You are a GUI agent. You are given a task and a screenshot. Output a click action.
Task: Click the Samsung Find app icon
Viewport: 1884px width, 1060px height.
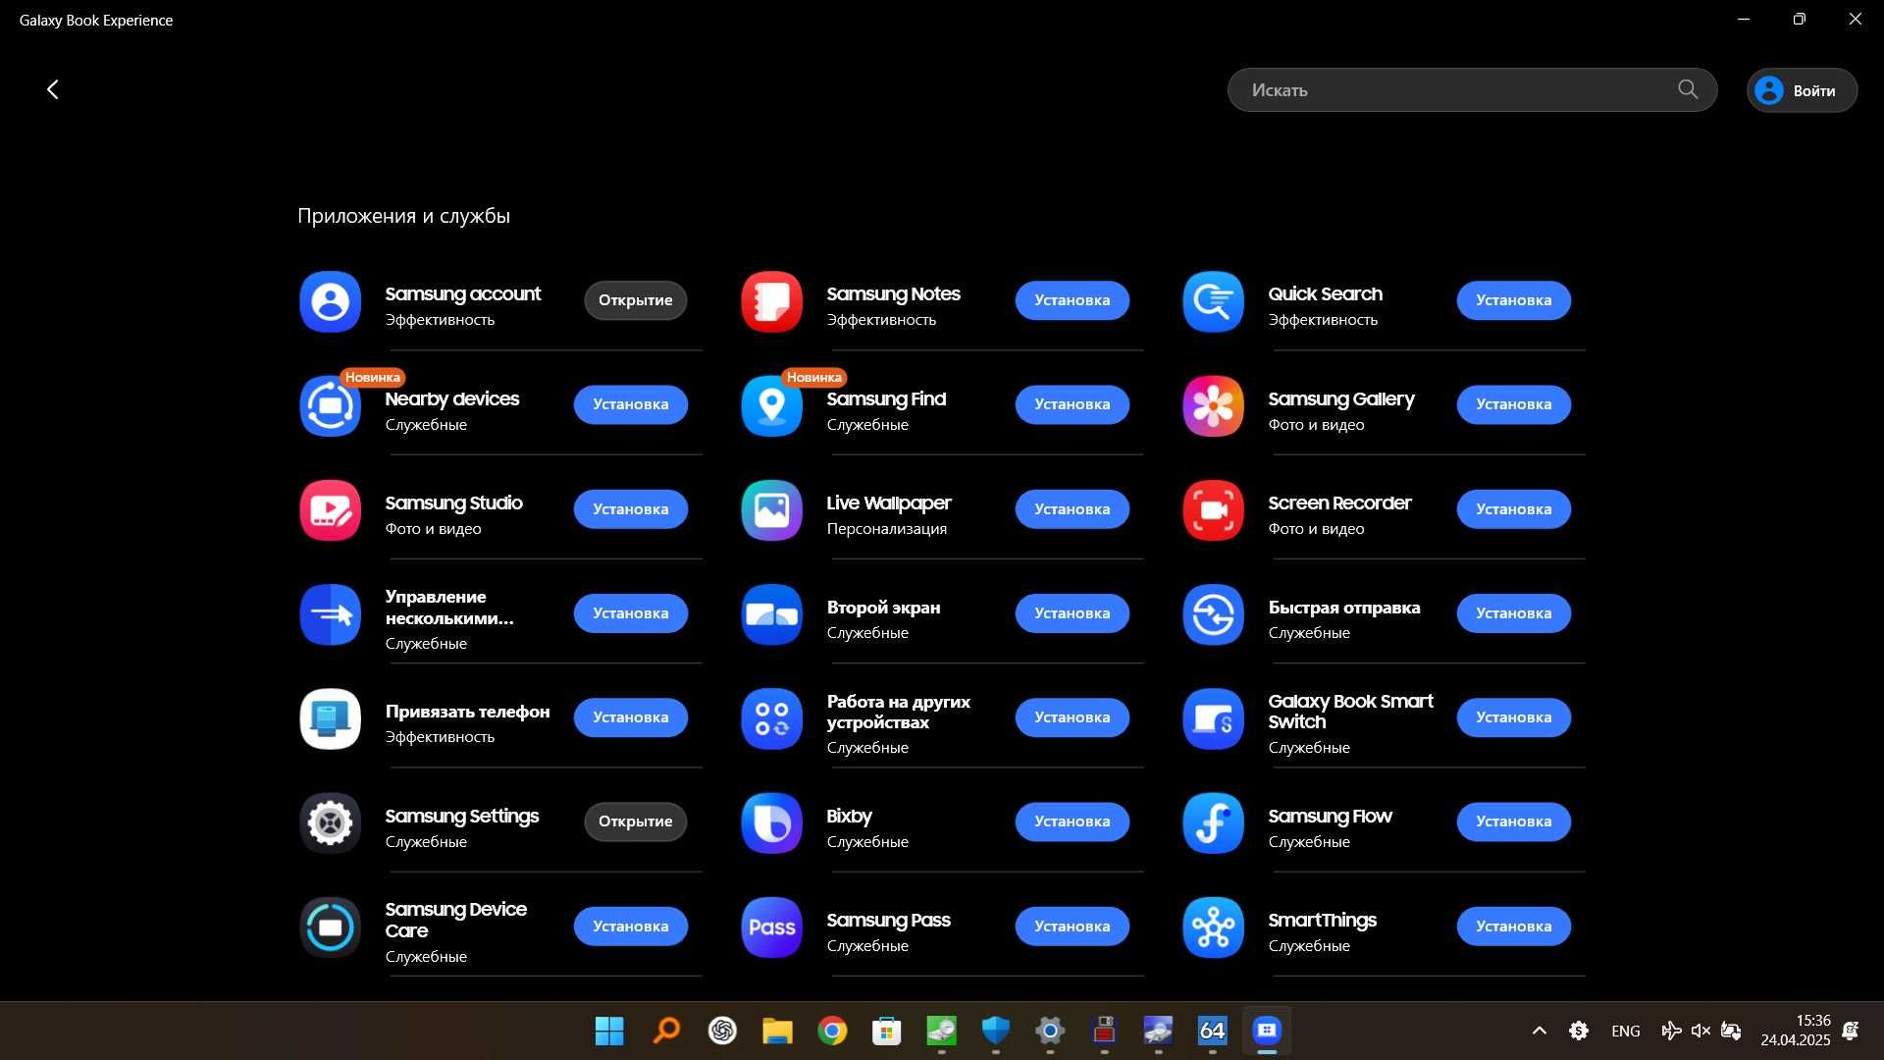point(771,405)
